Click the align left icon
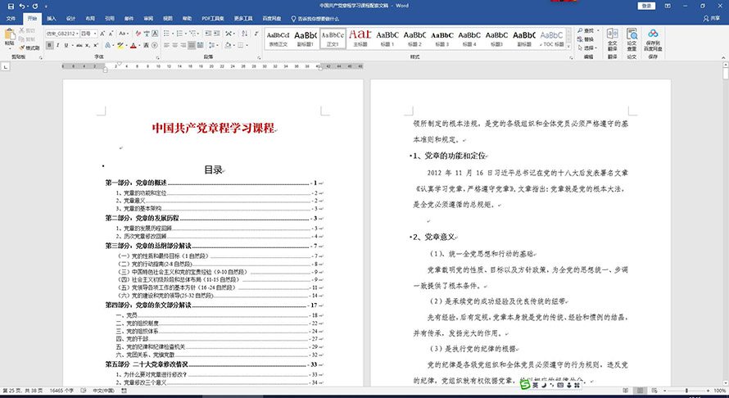Screen dimensions: 729x398 click(x=166, y=45)
